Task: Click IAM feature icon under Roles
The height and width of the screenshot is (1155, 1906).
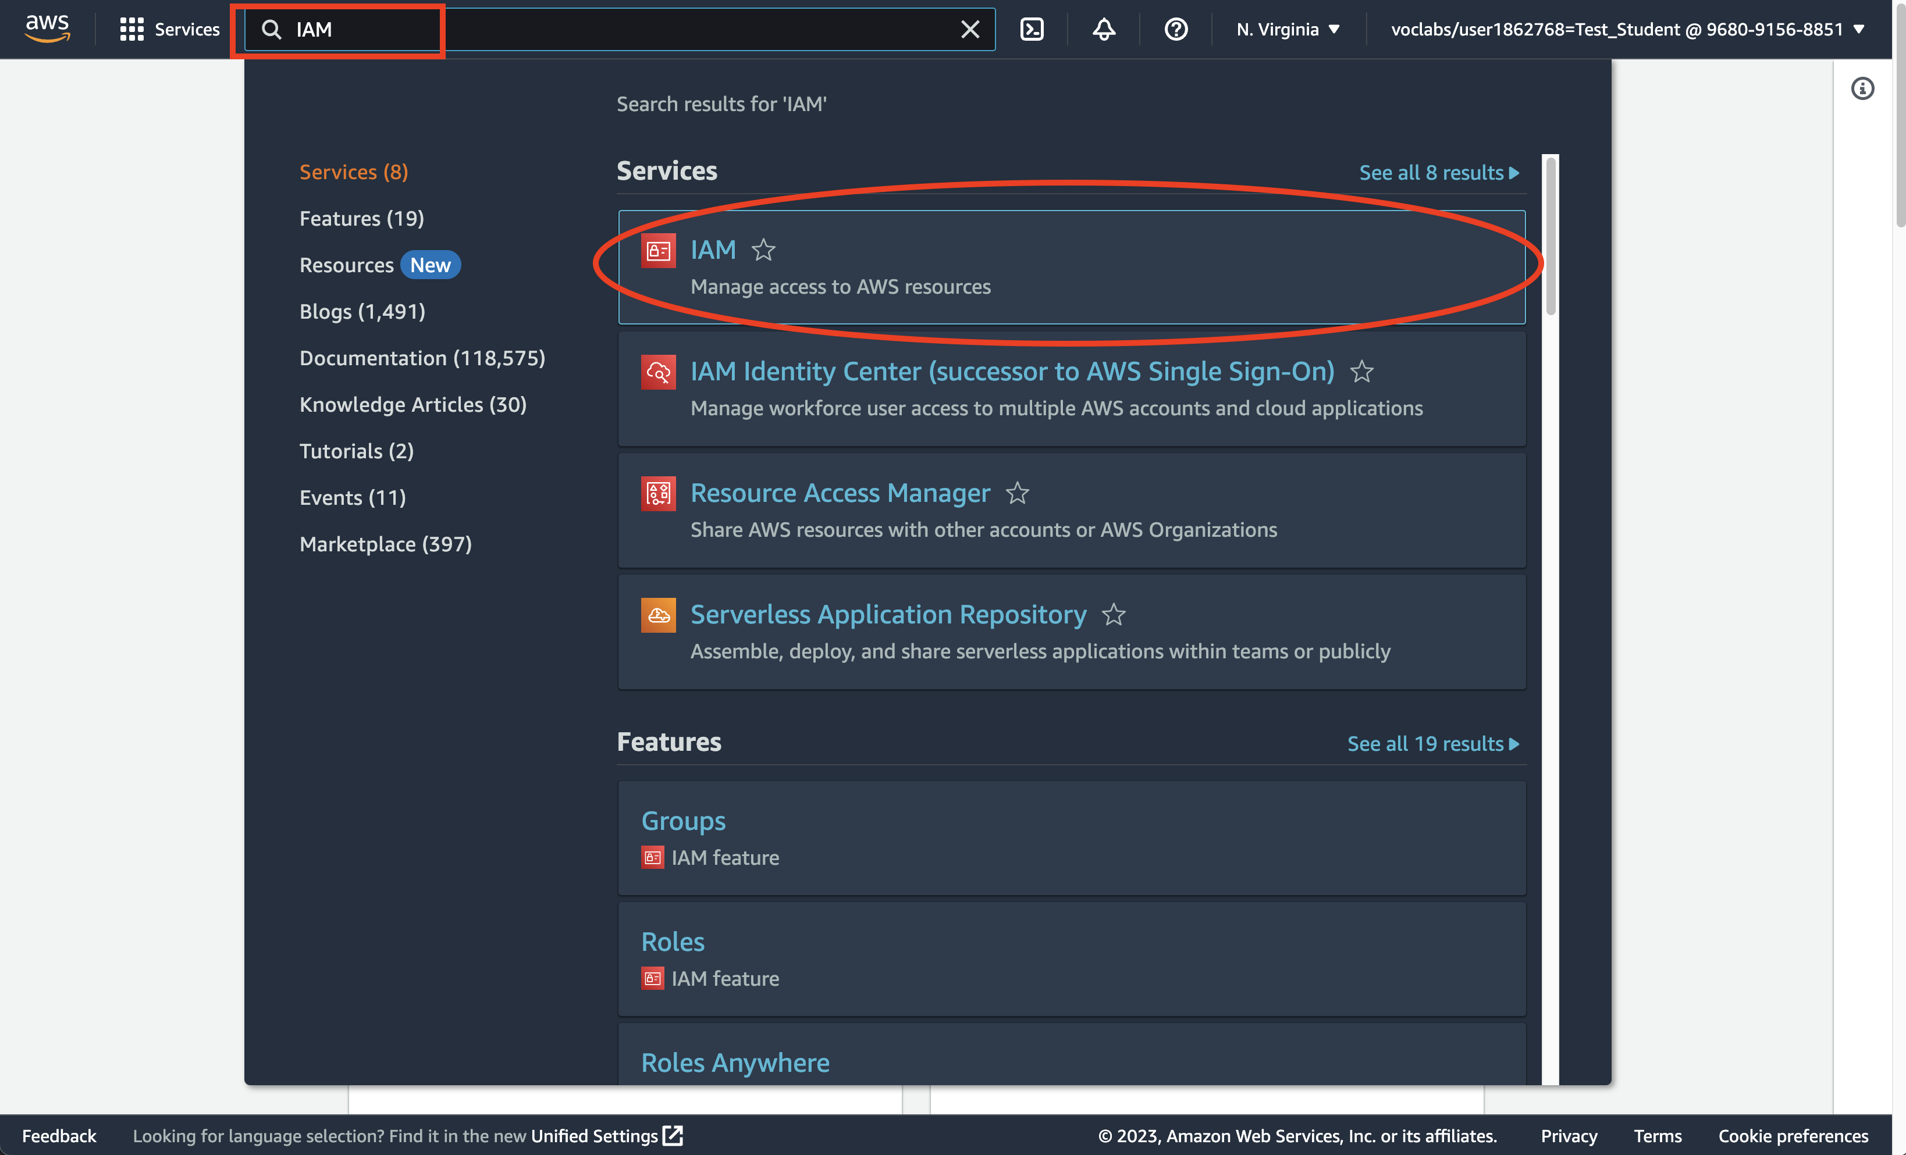Action: [652, 979]
